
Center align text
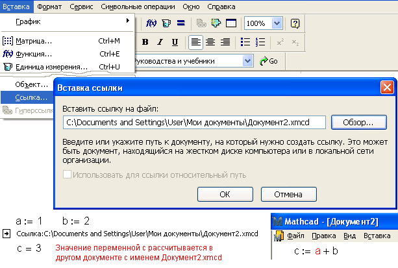pos(210,42)
